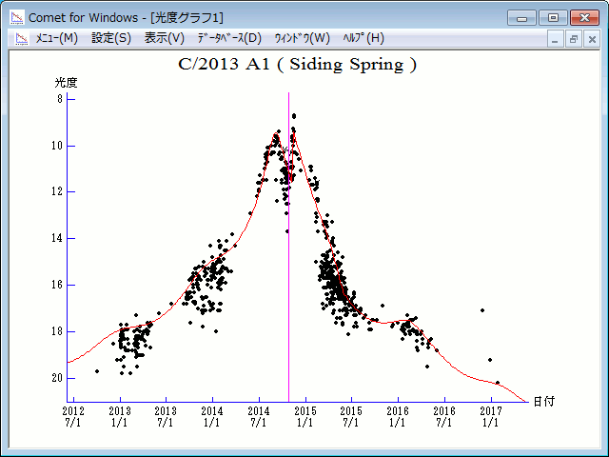Click date label 2015 7/1
Screen dimensions: 609x457
(x=351, y=417)
